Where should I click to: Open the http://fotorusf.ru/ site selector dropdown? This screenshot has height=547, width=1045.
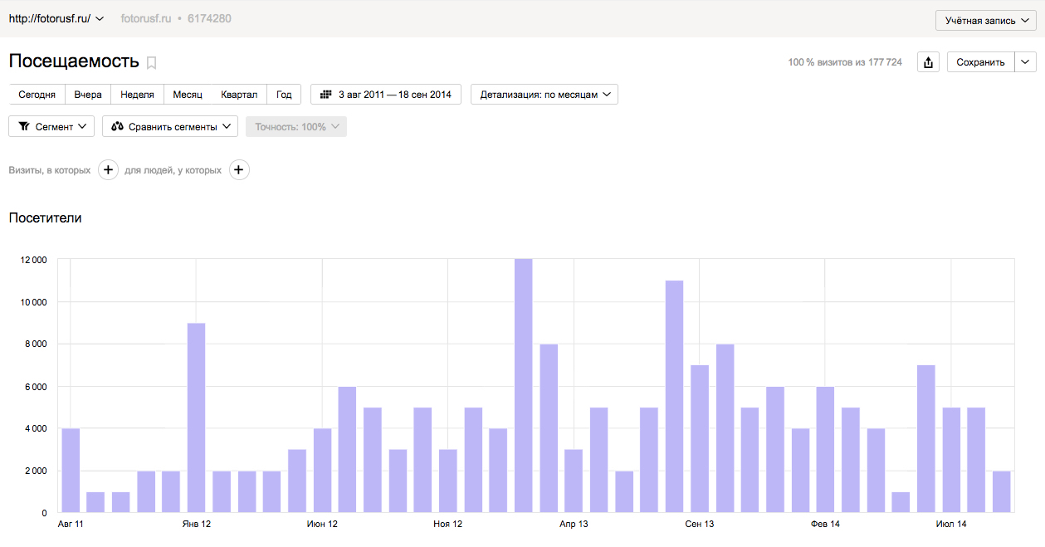(56, 18)
